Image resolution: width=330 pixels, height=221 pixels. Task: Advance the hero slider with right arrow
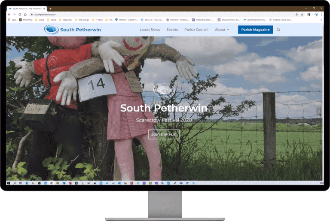click(319, 111)
